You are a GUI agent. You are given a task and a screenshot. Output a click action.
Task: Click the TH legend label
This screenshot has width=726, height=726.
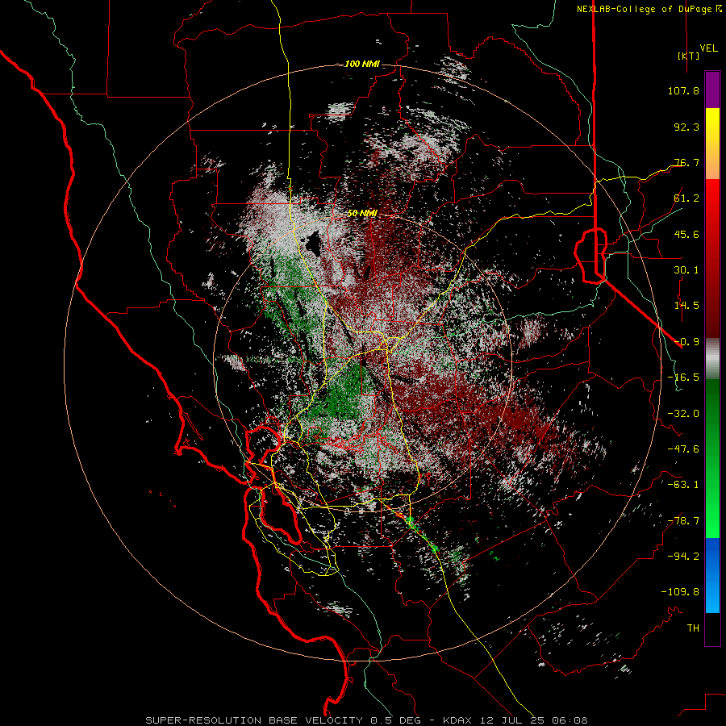point(693,628)
